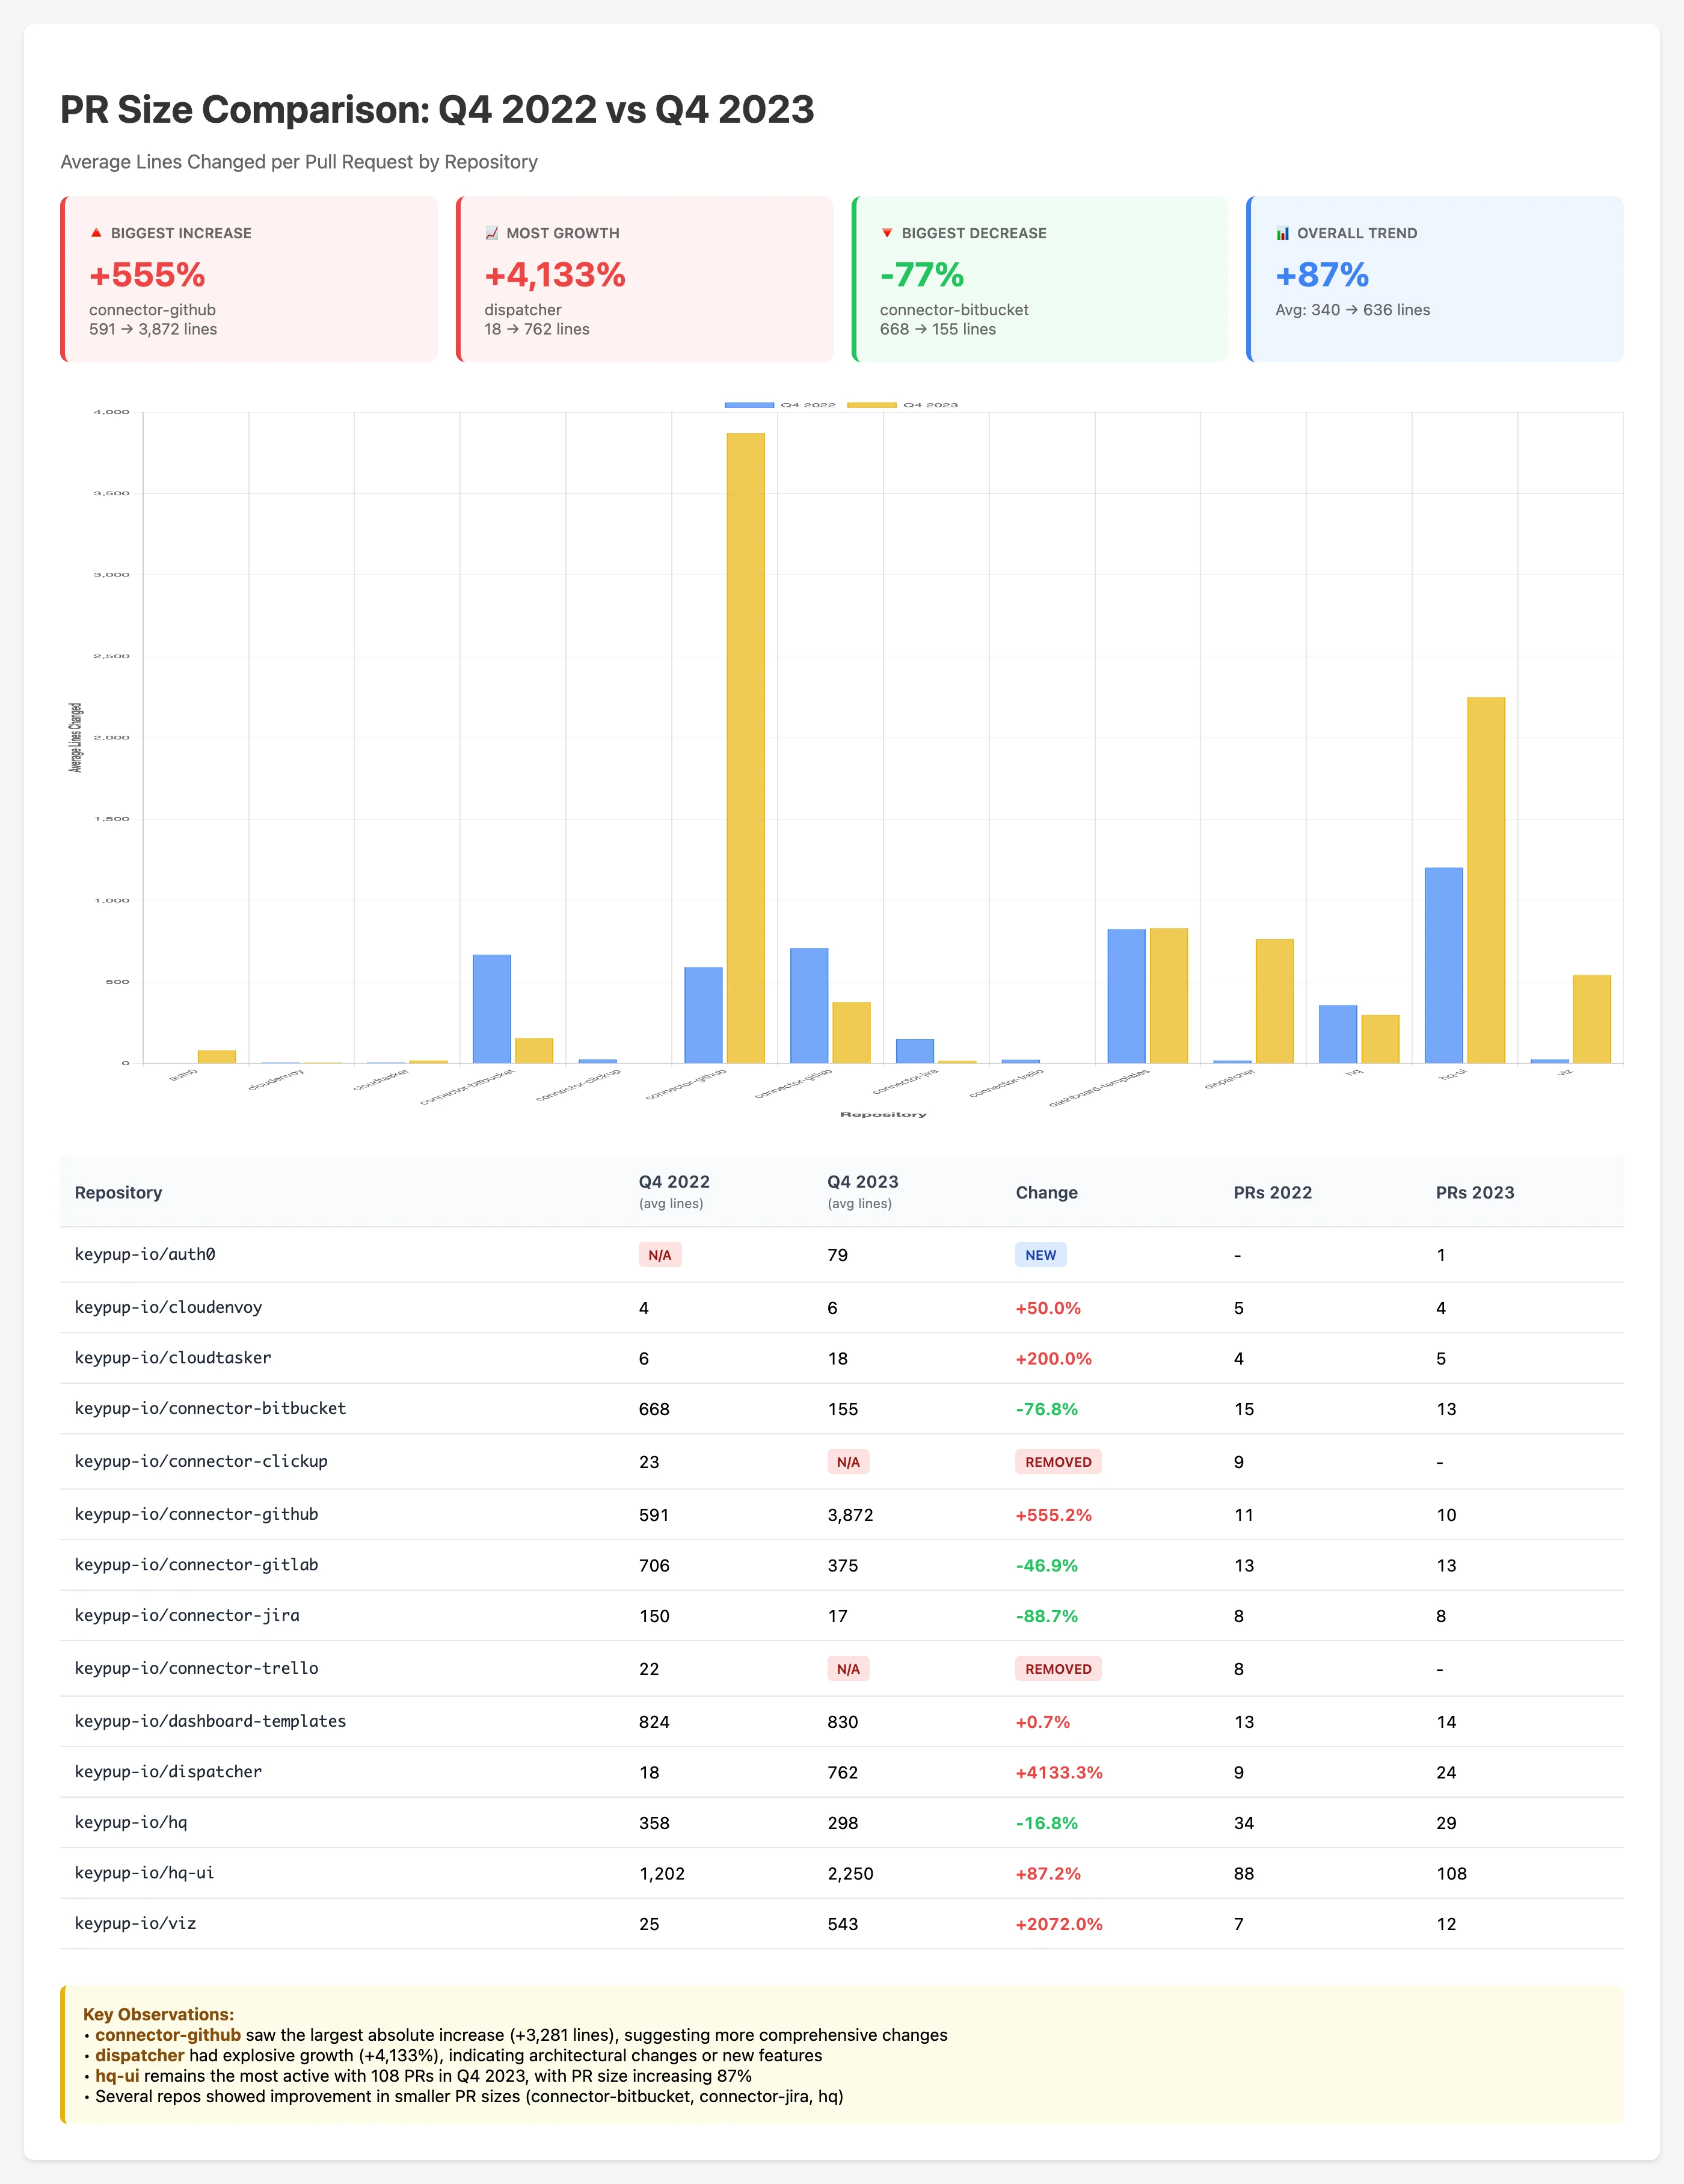
Task: Click the +87.2% change value in table
Action: click(x=1047, y=1873)
